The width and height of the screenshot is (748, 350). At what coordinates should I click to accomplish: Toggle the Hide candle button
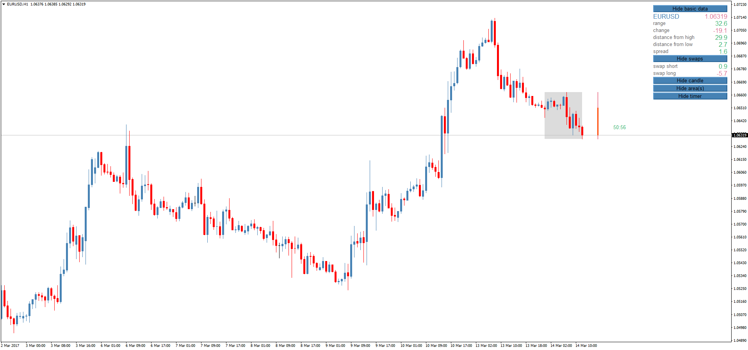[x=690, y=80]
